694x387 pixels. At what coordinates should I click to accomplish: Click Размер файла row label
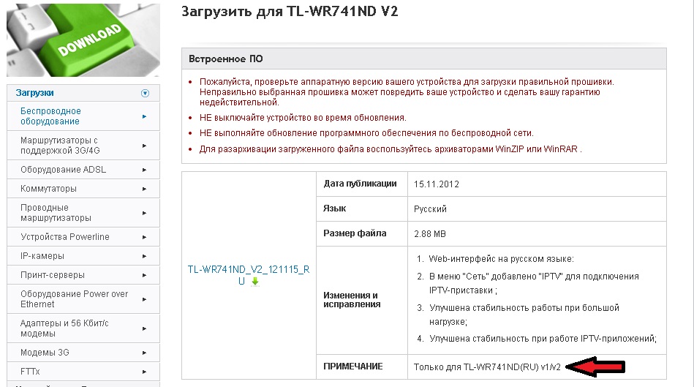[x=355, y=233]
